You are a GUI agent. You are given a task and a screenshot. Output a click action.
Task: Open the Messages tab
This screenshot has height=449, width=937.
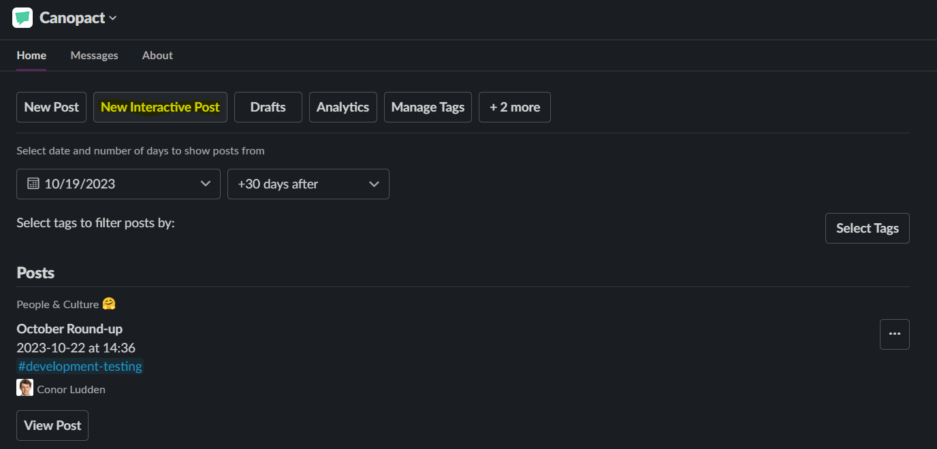pyautogui.click(x=94, y=55)
